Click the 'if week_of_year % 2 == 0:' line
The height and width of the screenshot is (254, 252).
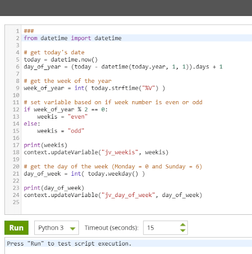(65, 110)
